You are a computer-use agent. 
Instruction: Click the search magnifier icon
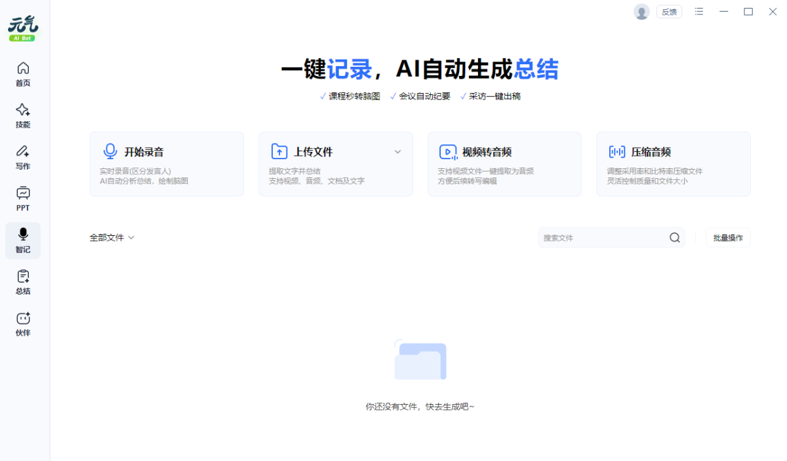click(x=674, y=238)
